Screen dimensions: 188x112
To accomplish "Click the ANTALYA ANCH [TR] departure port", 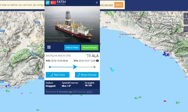I will tap(58, 56).
